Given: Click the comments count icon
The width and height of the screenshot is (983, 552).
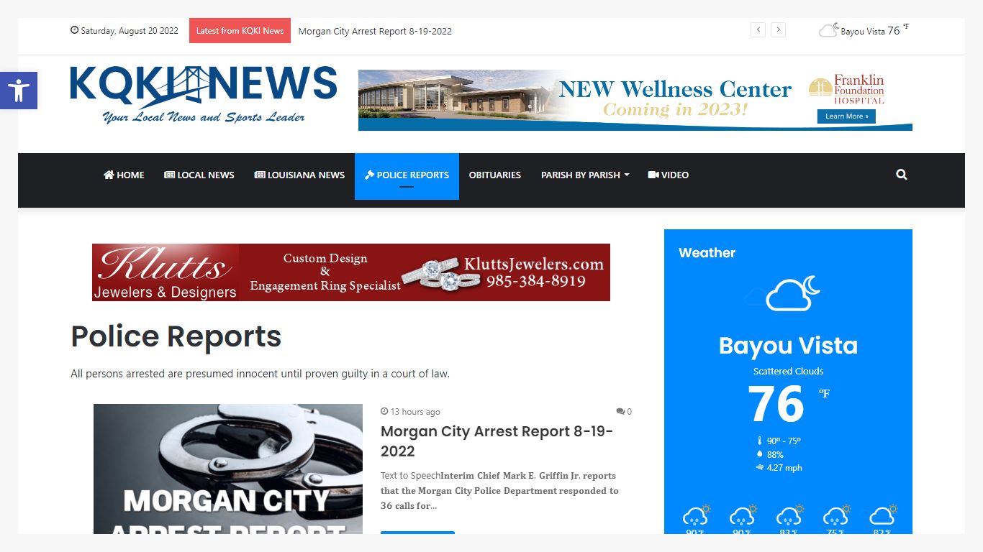Looking at the screenshot, I should click(x=620, y=412).
